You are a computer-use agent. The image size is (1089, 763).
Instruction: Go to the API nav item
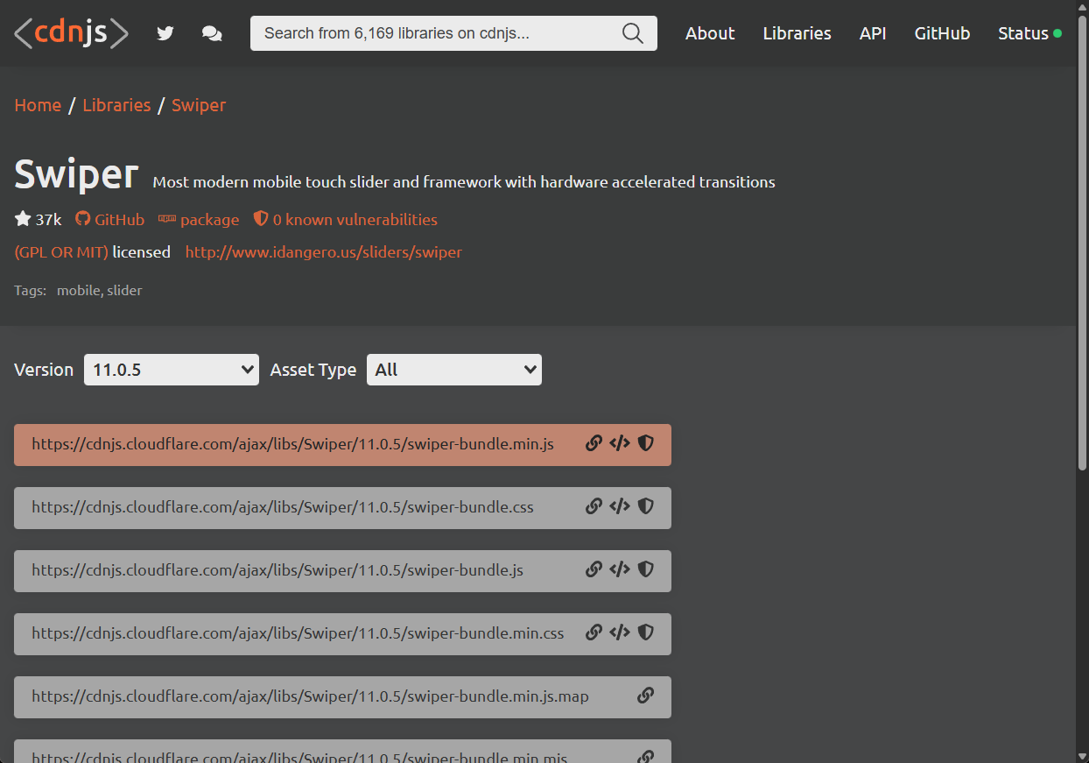(873, 33)
